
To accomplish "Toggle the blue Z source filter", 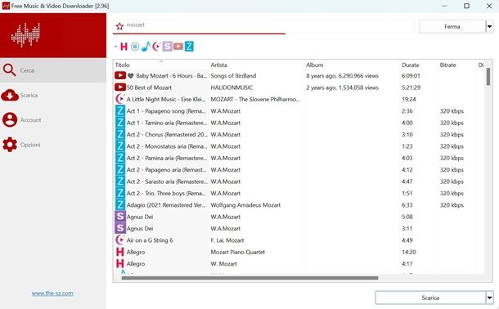I will [189, 47].
